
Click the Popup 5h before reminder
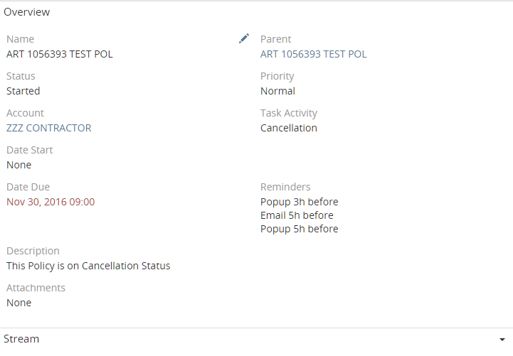point(299,229)
